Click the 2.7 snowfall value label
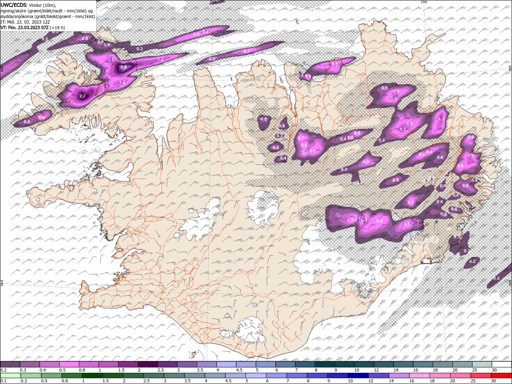 (x=82, y=96)
